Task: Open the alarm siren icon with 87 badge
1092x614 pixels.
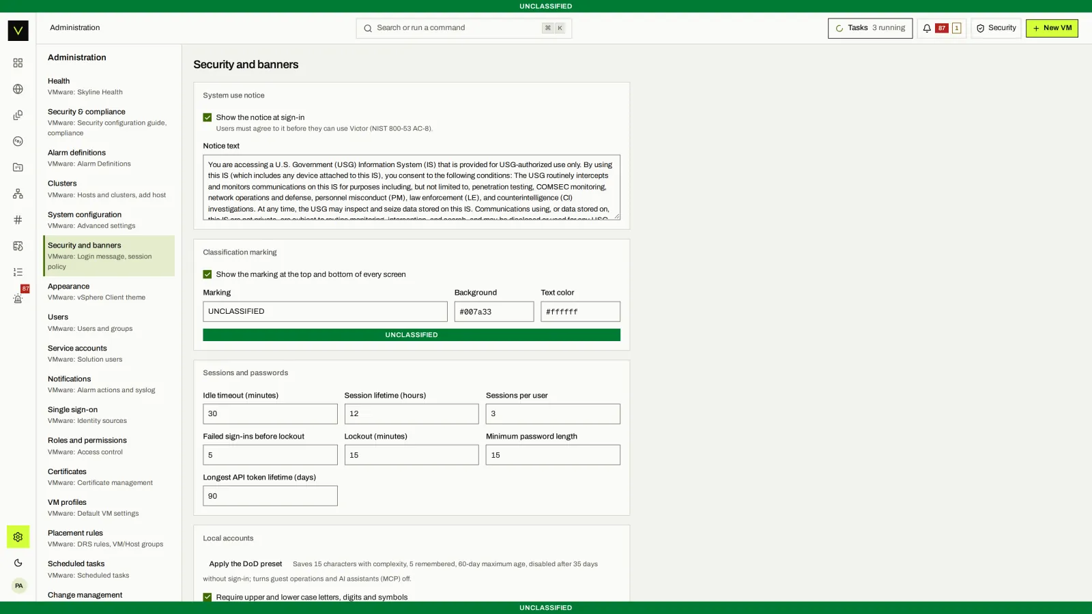Action: pos(18,298)
